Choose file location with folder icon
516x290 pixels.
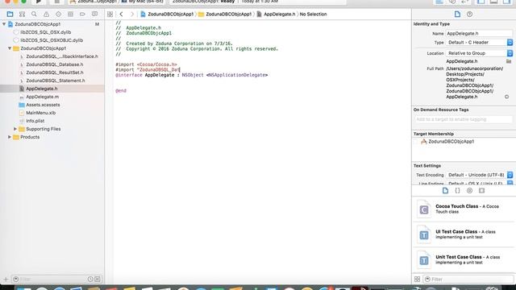509,61
